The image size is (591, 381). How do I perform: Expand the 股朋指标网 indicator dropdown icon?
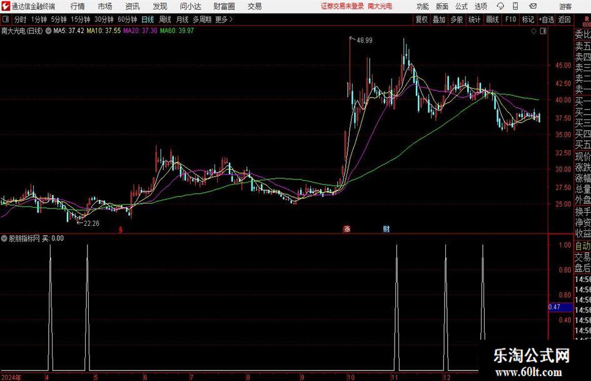click(4, 238)
